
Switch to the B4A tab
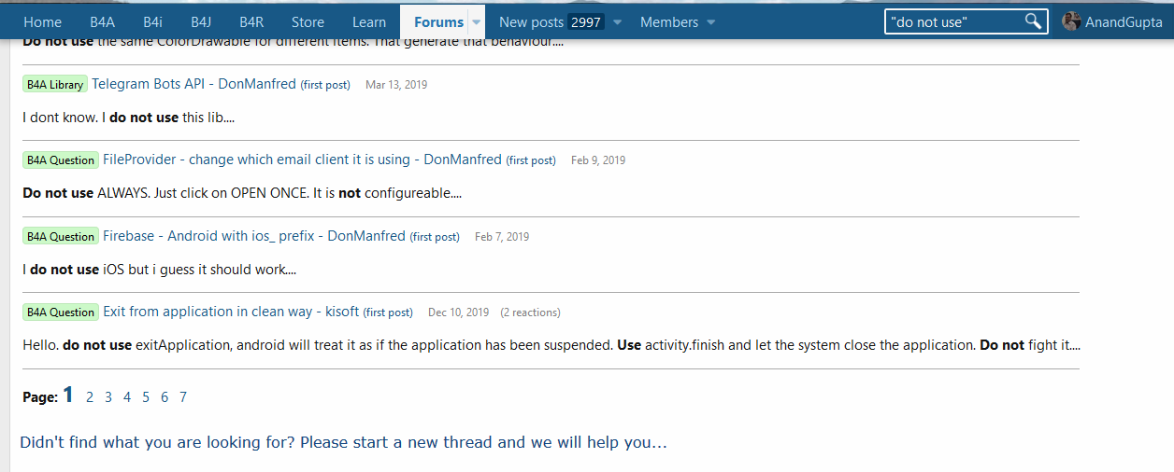click(x=102, y=22)
